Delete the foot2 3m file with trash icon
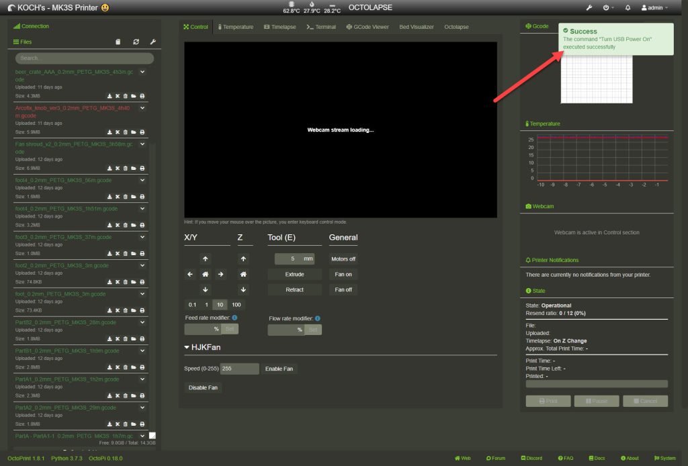 (x=126, y=282)
